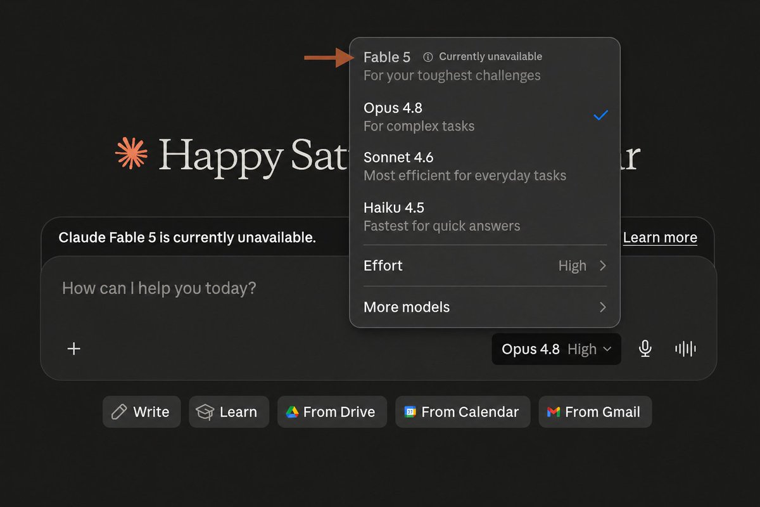Choose the Learn shortcut chip
The height and width of the screenshot is (507, 760).
[229, 412]
